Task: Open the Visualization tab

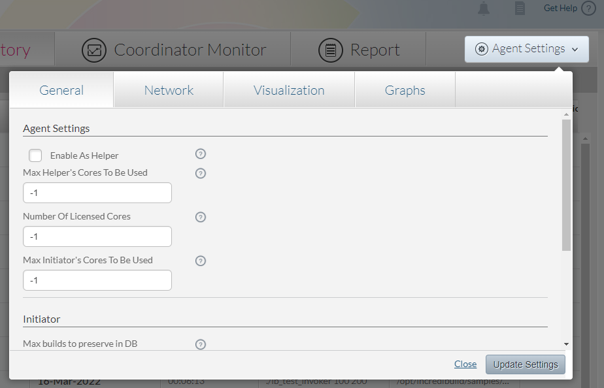Action: (x=289, y=90)
